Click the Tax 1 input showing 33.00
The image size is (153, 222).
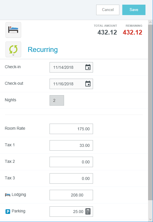click(x=71, y=145)
